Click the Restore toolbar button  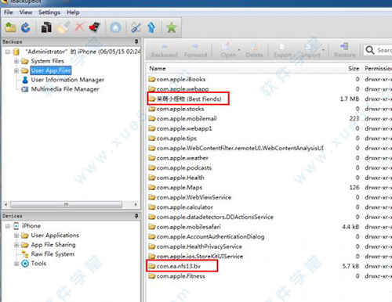click(x=345, y=51)
